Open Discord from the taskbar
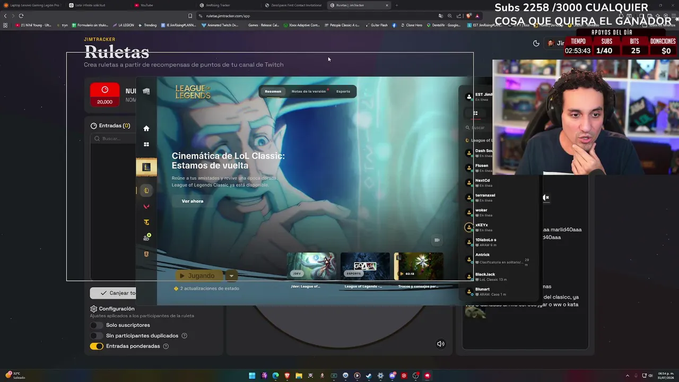The height and width of the screenshot is (382, 679). point(392,376)
